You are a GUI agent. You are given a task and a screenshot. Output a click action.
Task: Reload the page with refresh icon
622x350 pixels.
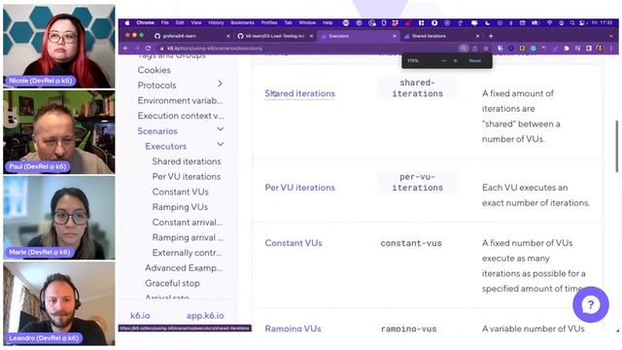148,49
